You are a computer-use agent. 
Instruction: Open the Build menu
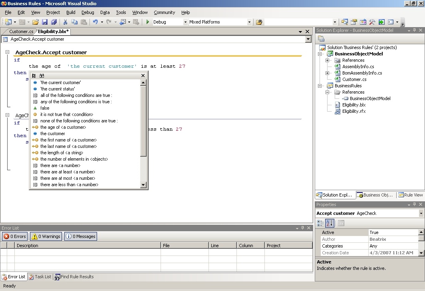pyautogui.click(x=71, y=12)
